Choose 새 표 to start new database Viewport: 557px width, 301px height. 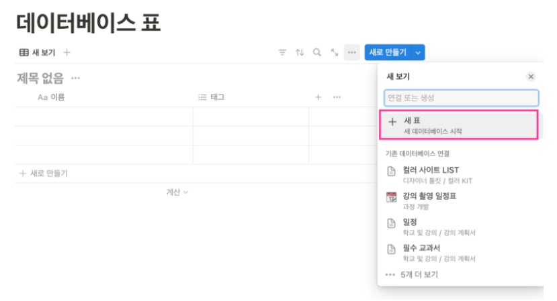coord(459,125)
